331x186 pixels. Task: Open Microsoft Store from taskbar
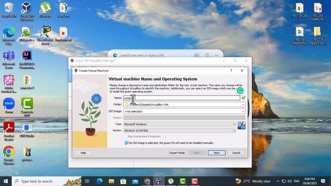pyautogui.click(x=123, y=181)
